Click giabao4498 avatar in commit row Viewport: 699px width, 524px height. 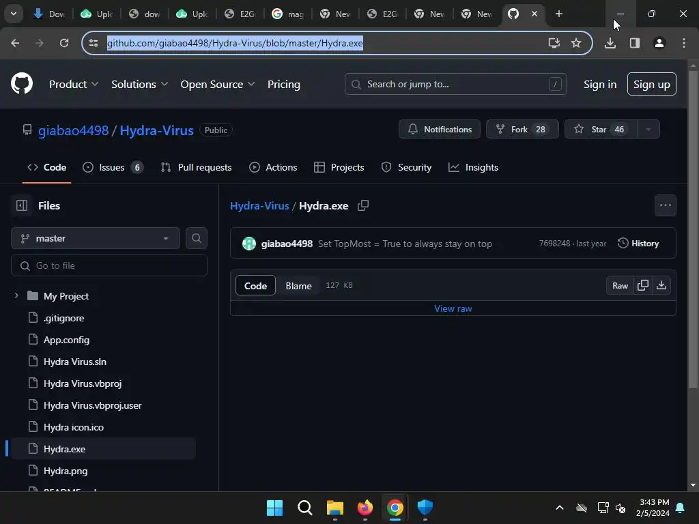point(248,244)
